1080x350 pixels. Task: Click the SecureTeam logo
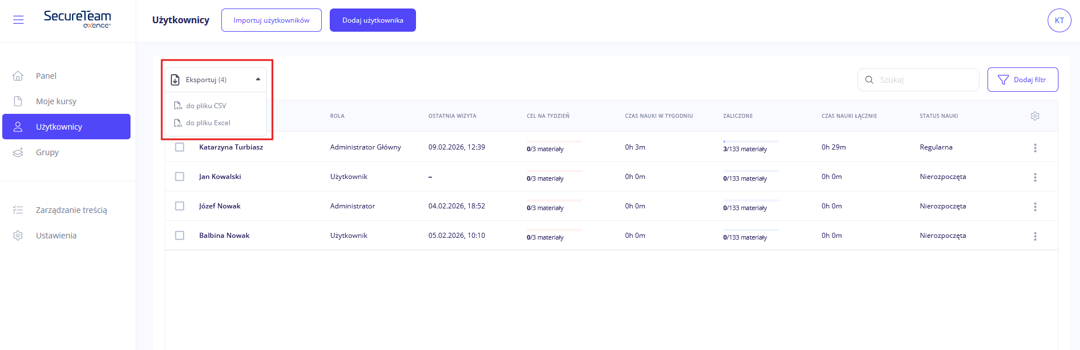pos(77,19)
